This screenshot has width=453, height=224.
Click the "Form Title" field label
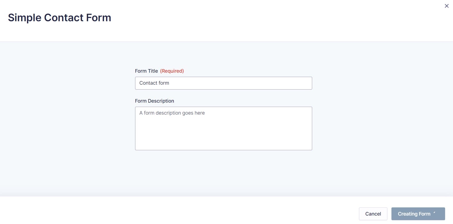tap(146, 71)
